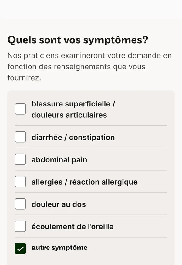Click the word 'fournirez.' in description
Image resolution: width=182 pixels, height=265 pixels.
tap(24, 78)
